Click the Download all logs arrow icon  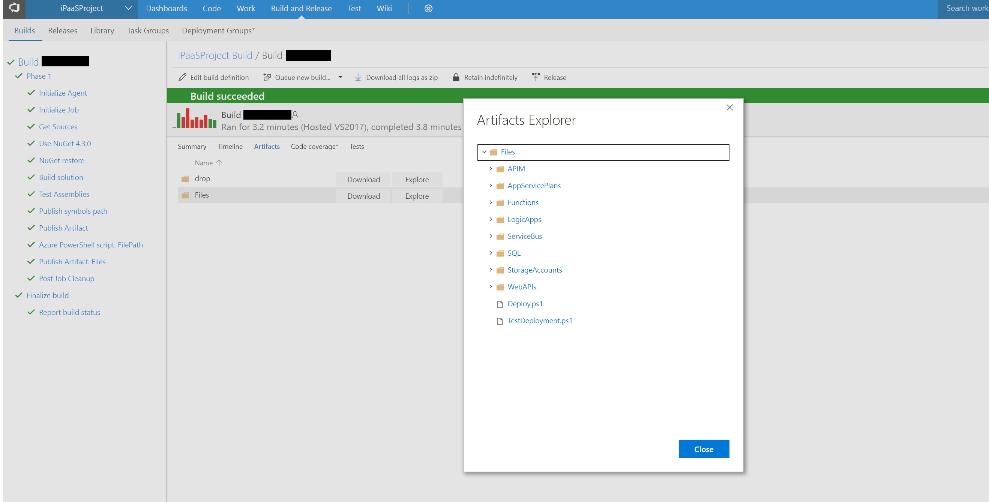point(358,77)
